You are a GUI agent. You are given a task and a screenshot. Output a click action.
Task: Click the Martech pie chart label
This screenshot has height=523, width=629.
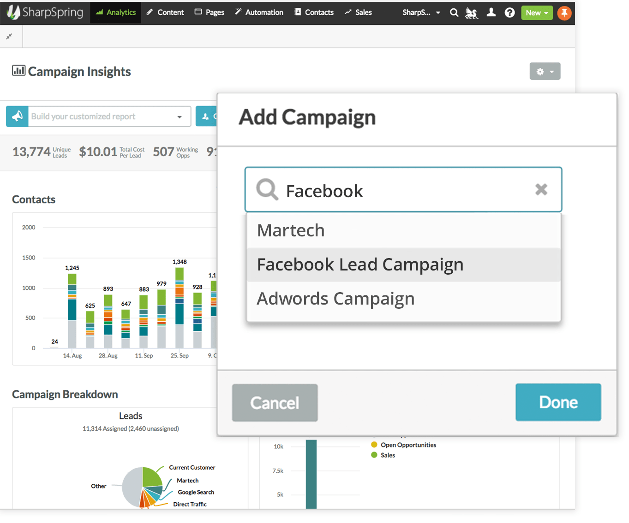(188, 481)
